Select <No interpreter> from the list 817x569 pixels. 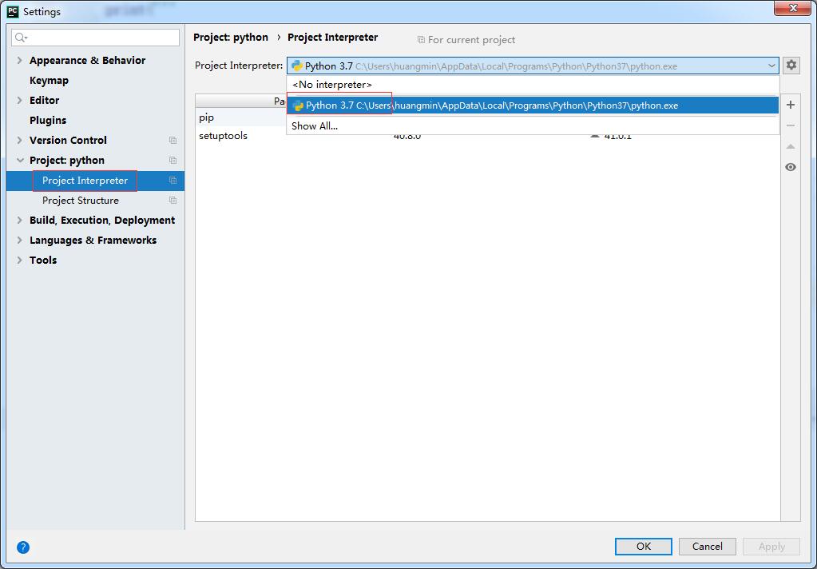point(533,85)
